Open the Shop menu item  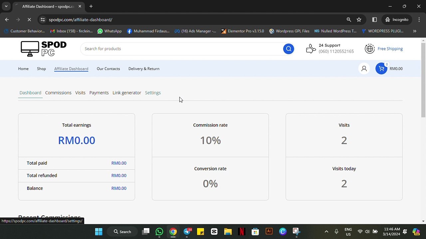(x=41, y=69)
